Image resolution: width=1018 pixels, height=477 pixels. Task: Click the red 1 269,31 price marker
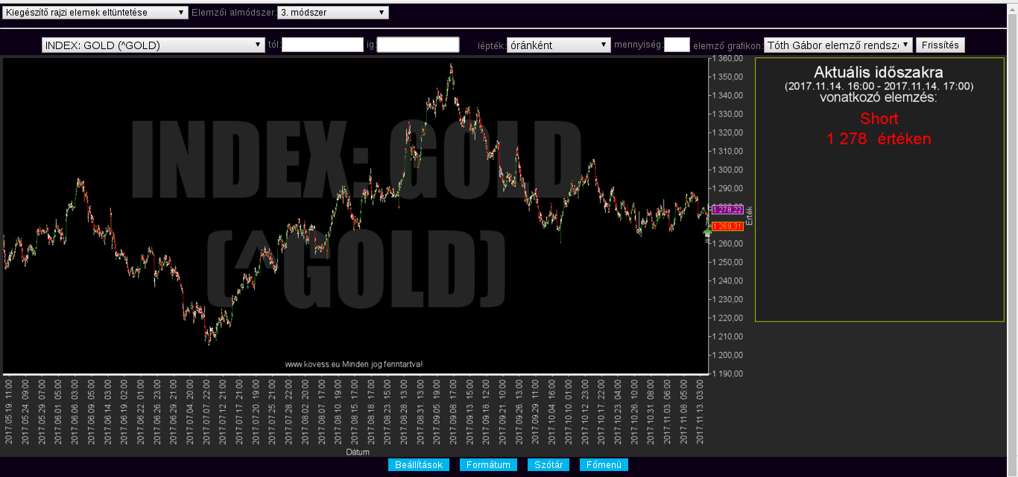[x=727, y=226]
